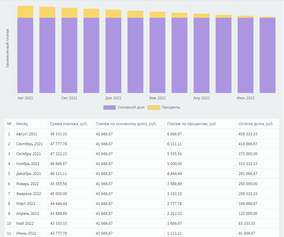Viewport: 284px width, 237px height.
Task: Click interest payment 2 222,22
Action: tap(174, 214)
